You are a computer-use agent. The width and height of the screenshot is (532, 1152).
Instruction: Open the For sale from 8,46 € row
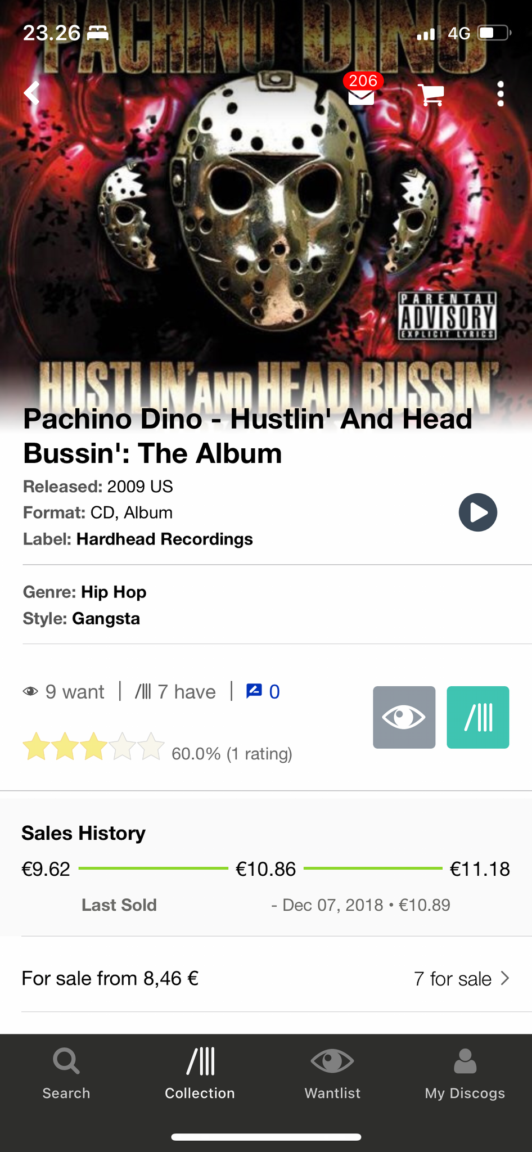[266, 978]
